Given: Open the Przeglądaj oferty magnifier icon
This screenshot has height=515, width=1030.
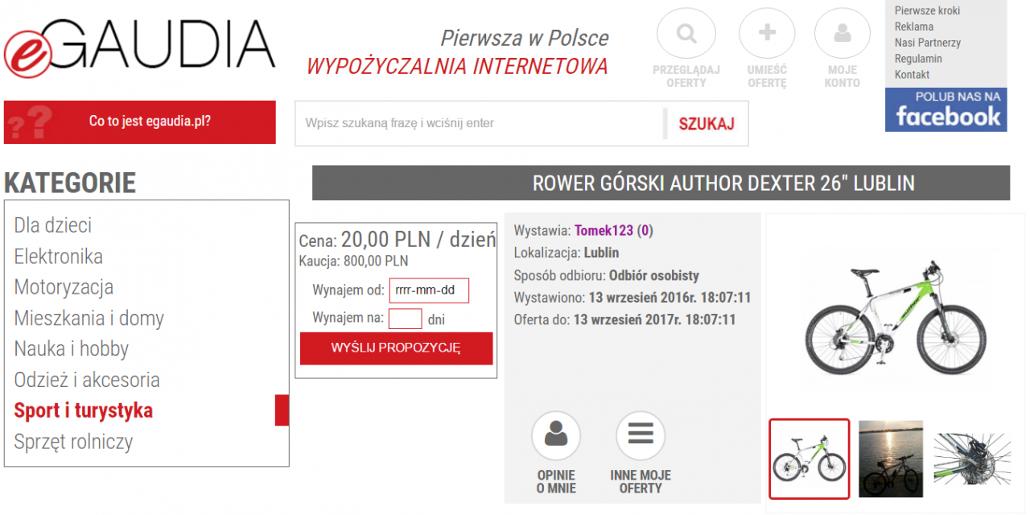Looking at the screenshot, I should [686, 34].
